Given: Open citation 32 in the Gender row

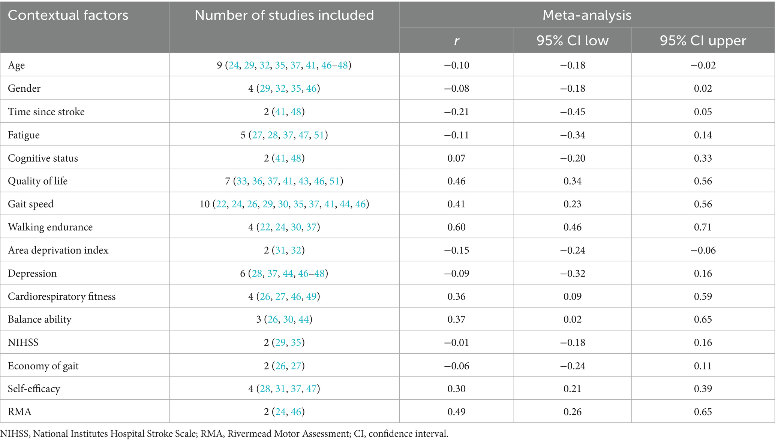Looking at the screenshot, I should [280, 89].
